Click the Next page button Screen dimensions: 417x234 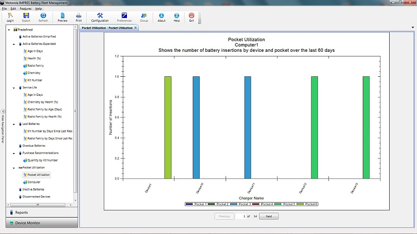(x=269, y=216)
